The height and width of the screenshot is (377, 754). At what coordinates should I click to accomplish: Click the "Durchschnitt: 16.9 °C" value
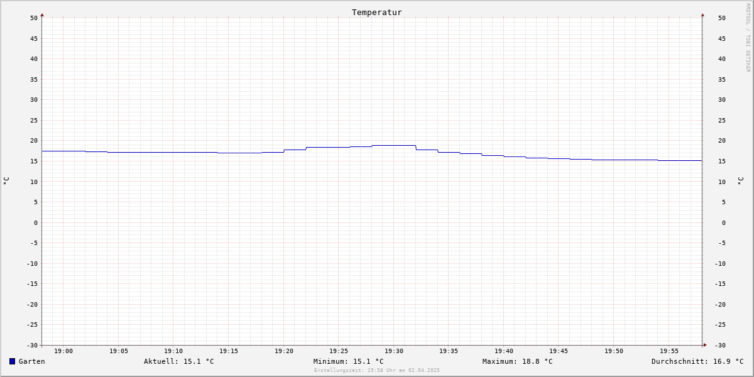click(697, 361)
